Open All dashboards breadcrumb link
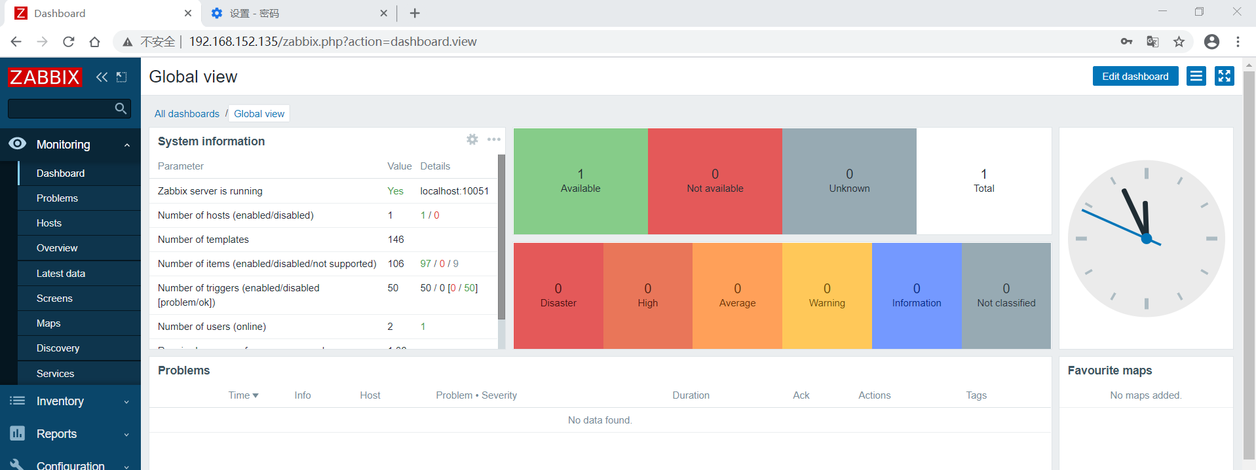1256x470 pixels. 187,114
